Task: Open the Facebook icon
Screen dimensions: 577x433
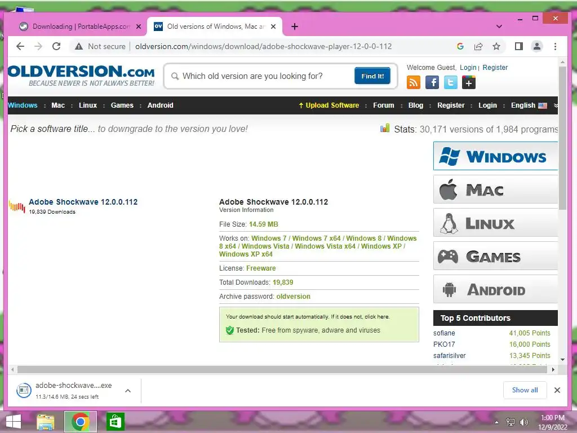Action: [x=432, y=82]
